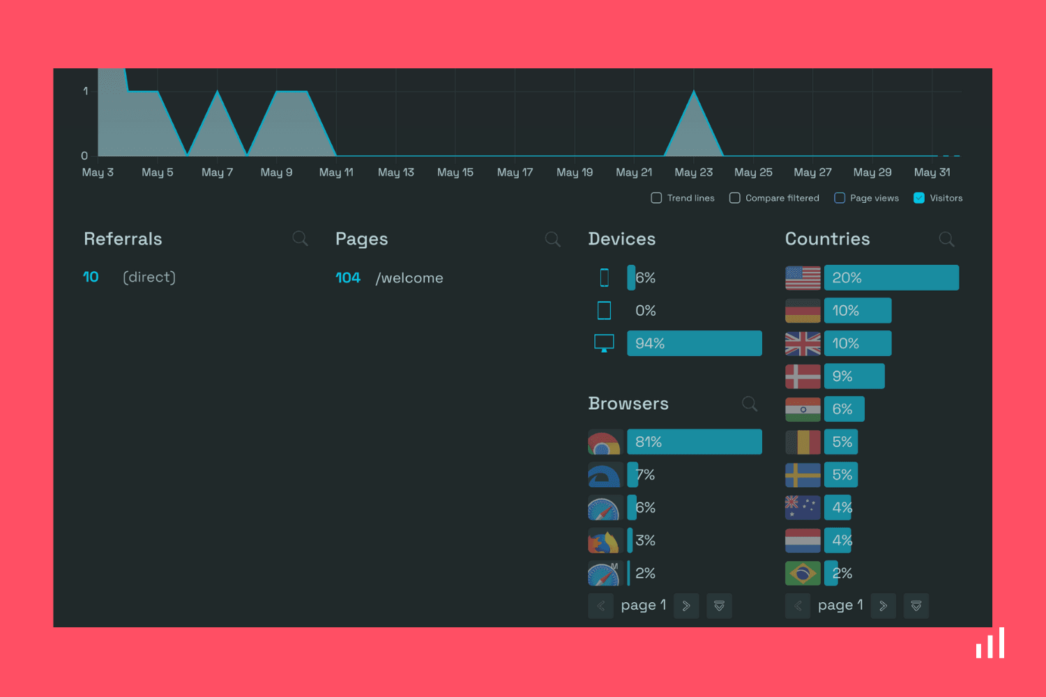1046x697 pixels.
Task: Click the 6% India bar
Action: [x=844, y=409]
